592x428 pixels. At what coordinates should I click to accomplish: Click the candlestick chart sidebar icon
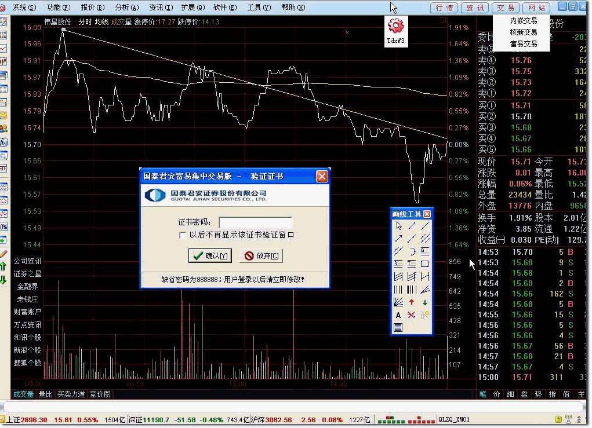(3, 61)
